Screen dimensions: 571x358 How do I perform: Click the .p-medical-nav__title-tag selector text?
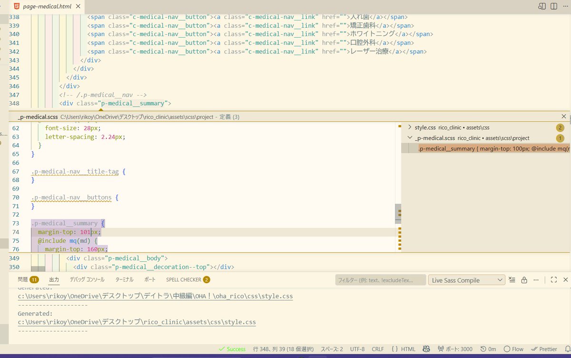click(75, 171)
